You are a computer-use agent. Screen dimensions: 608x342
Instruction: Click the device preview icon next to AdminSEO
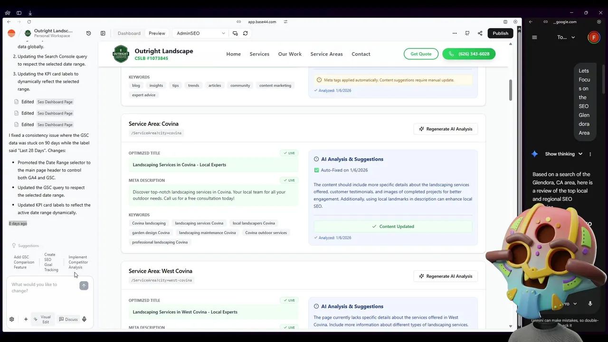[x=235, y=33]
